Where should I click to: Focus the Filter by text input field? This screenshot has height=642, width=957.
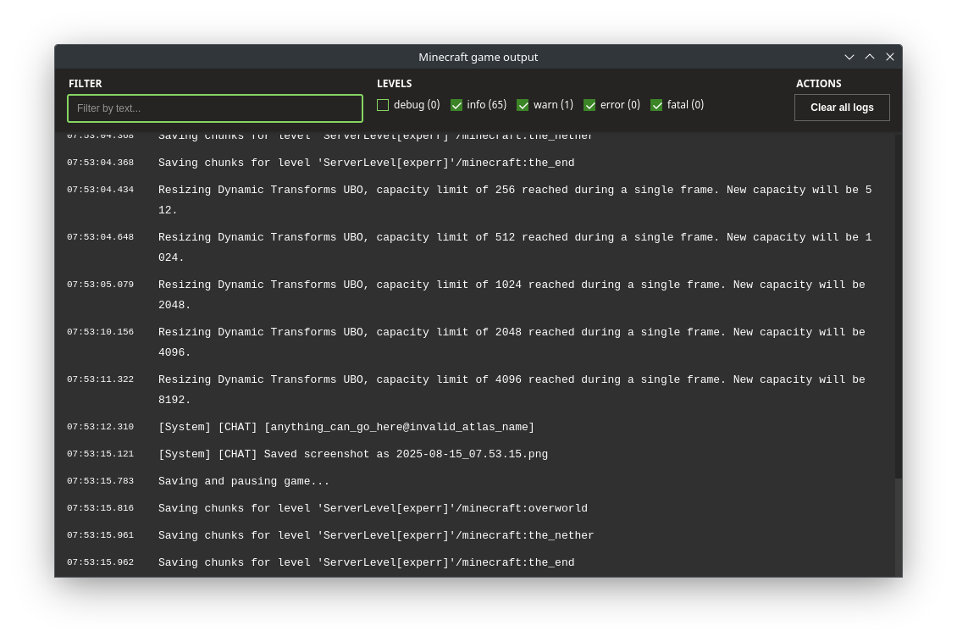pos(215,108)
